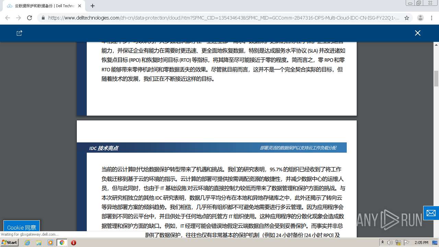
Task: Reload the page with refresh icon
Action: (x=29, y=18)
